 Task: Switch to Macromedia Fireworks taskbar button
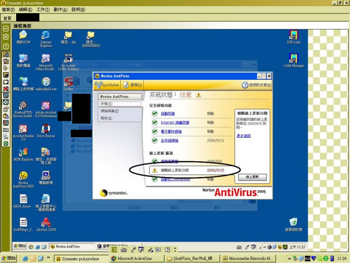point(248,259)
